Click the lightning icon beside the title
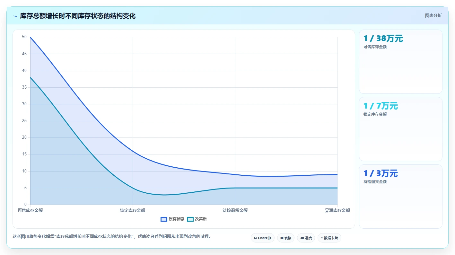The height and width of the screenshot is (255, 455). (15, 16)
